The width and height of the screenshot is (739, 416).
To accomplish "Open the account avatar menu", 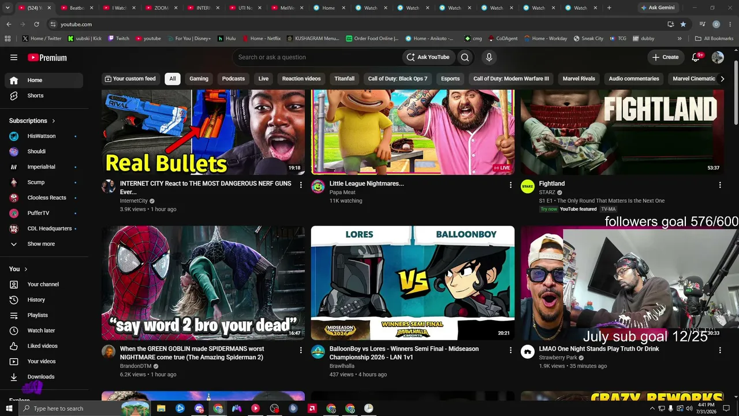I will pos(718,57).
